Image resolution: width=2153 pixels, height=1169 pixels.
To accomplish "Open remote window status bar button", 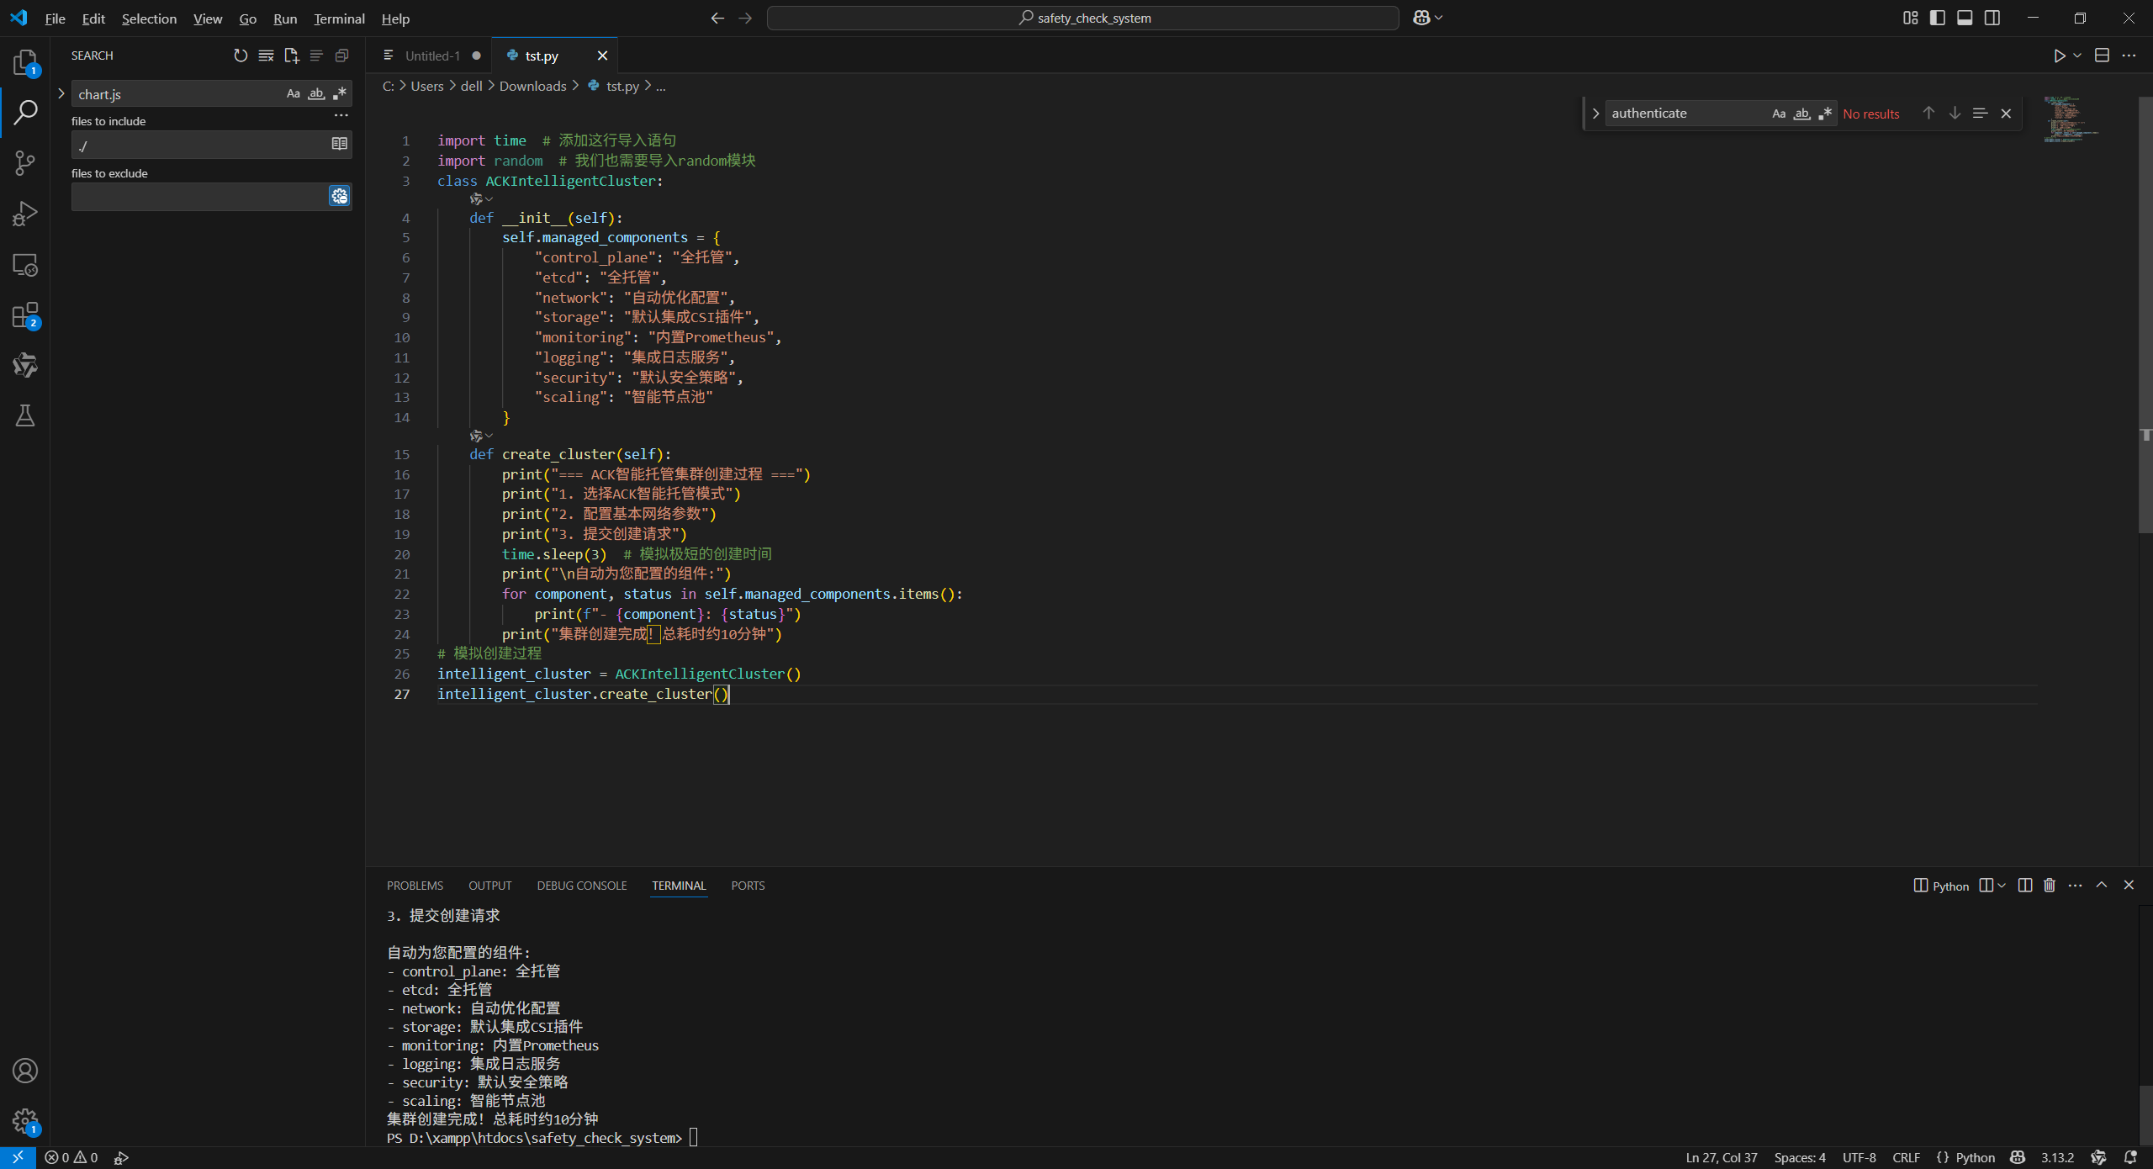I will pyautogui.click(x=18, y=1157).
